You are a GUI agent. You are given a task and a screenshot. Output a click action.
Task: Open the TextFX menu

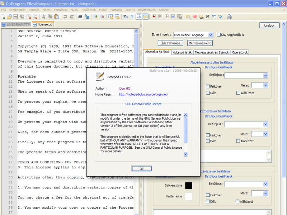click(130, 10)
